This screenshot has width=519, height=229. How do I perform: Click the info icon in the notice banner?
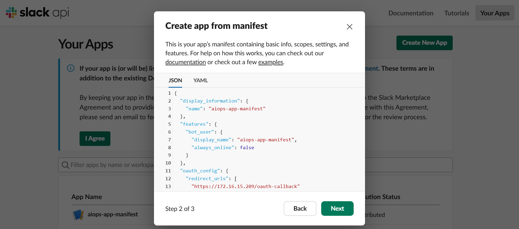coord(71,68)
